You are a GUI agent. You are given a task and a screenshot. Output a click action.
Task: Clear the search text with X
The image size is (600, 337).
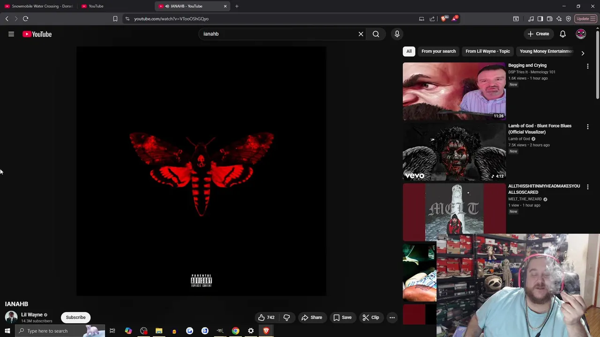pyautogui.click(x=361, y=34)
